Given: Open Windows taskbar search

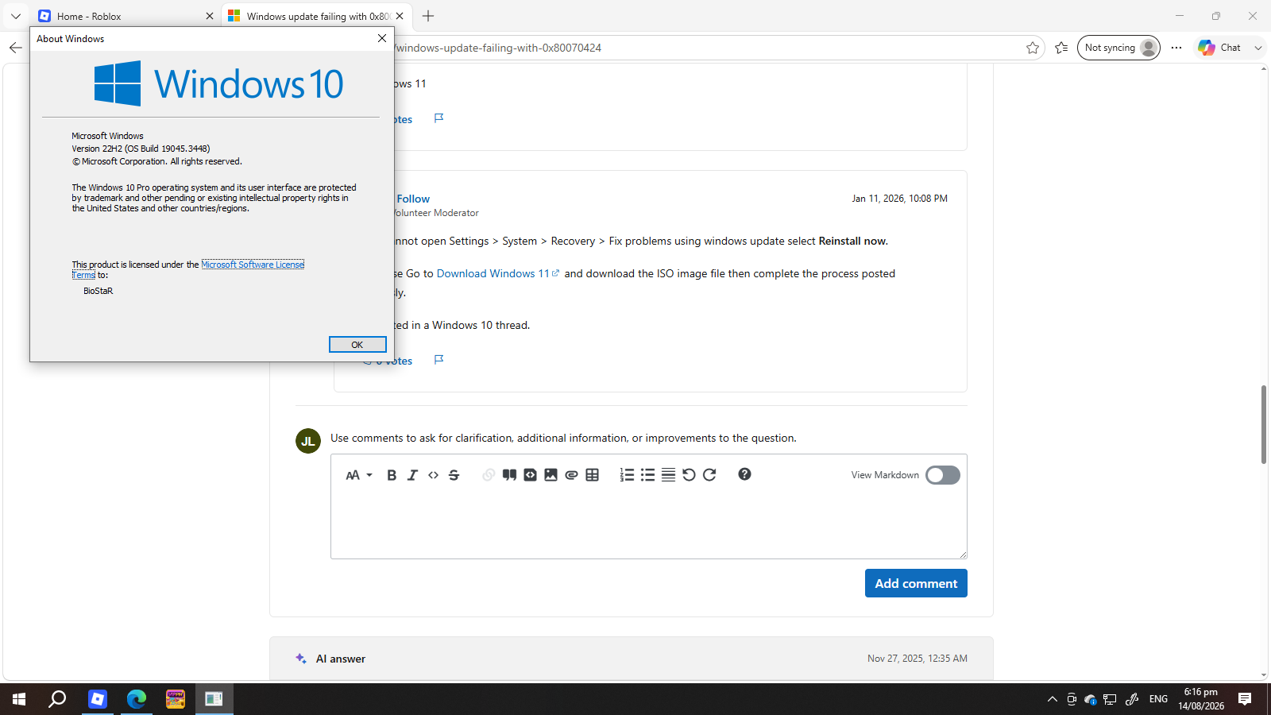Looking at the screenshot, I should point(57,699).
